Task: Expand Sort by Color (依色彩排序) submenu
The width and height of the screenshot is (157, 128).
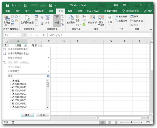Action: tap(29, 58)
